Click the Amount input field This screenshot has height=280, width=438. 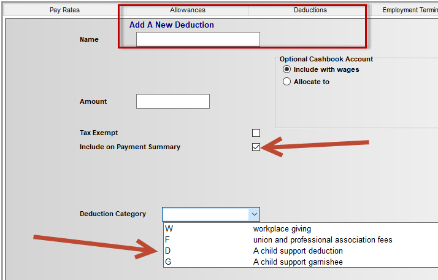pyautogui.click(x=172, y=101)
